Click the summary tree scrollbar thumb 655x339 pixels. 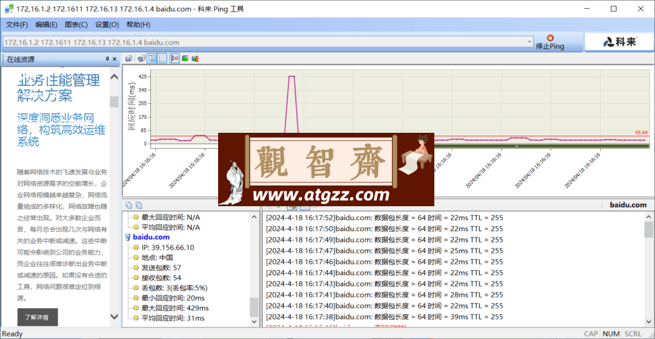click(254, 307)
